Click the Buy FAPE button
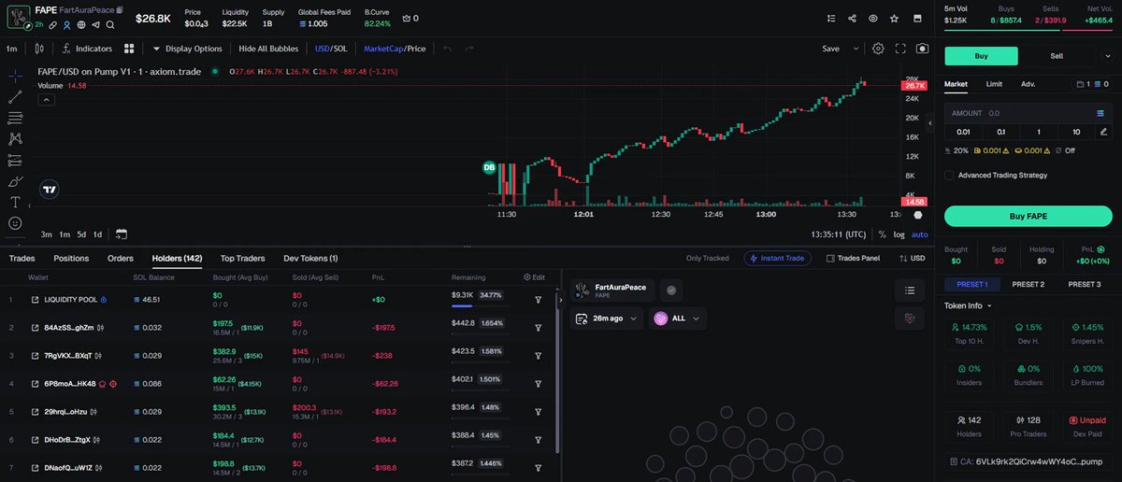 [1028, 216]
